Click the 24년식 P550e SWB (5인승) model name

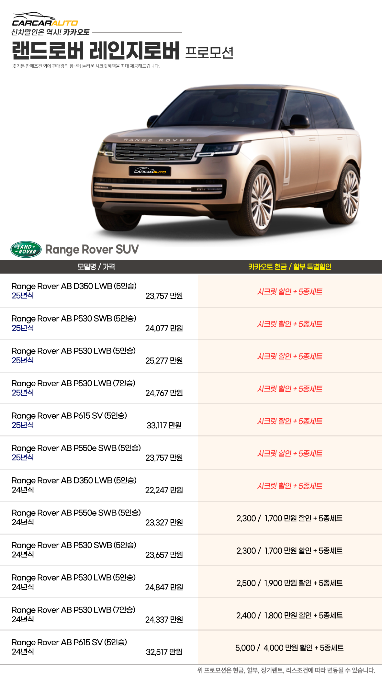76,513
